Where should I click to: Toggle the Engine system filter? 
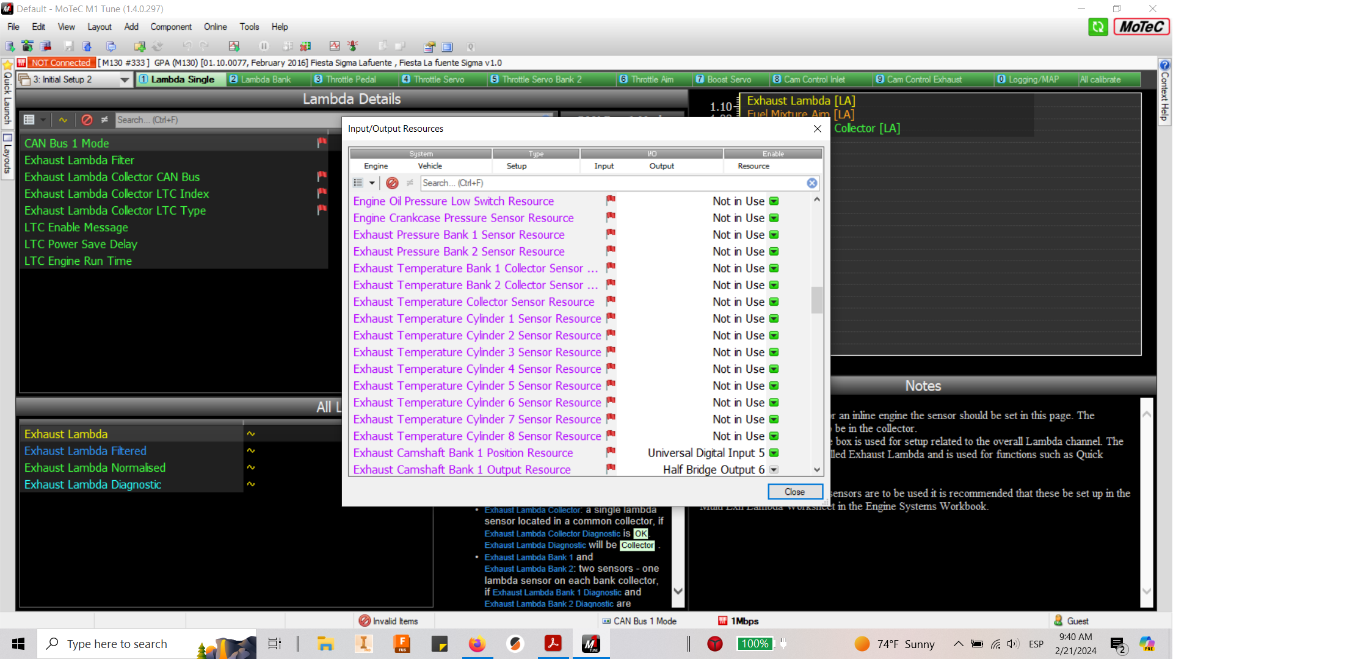376,166
